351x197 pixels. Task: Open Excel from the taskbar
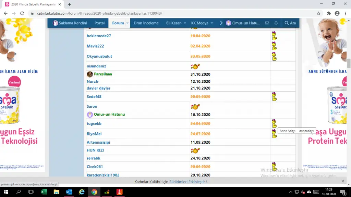[x=44, y=192]
